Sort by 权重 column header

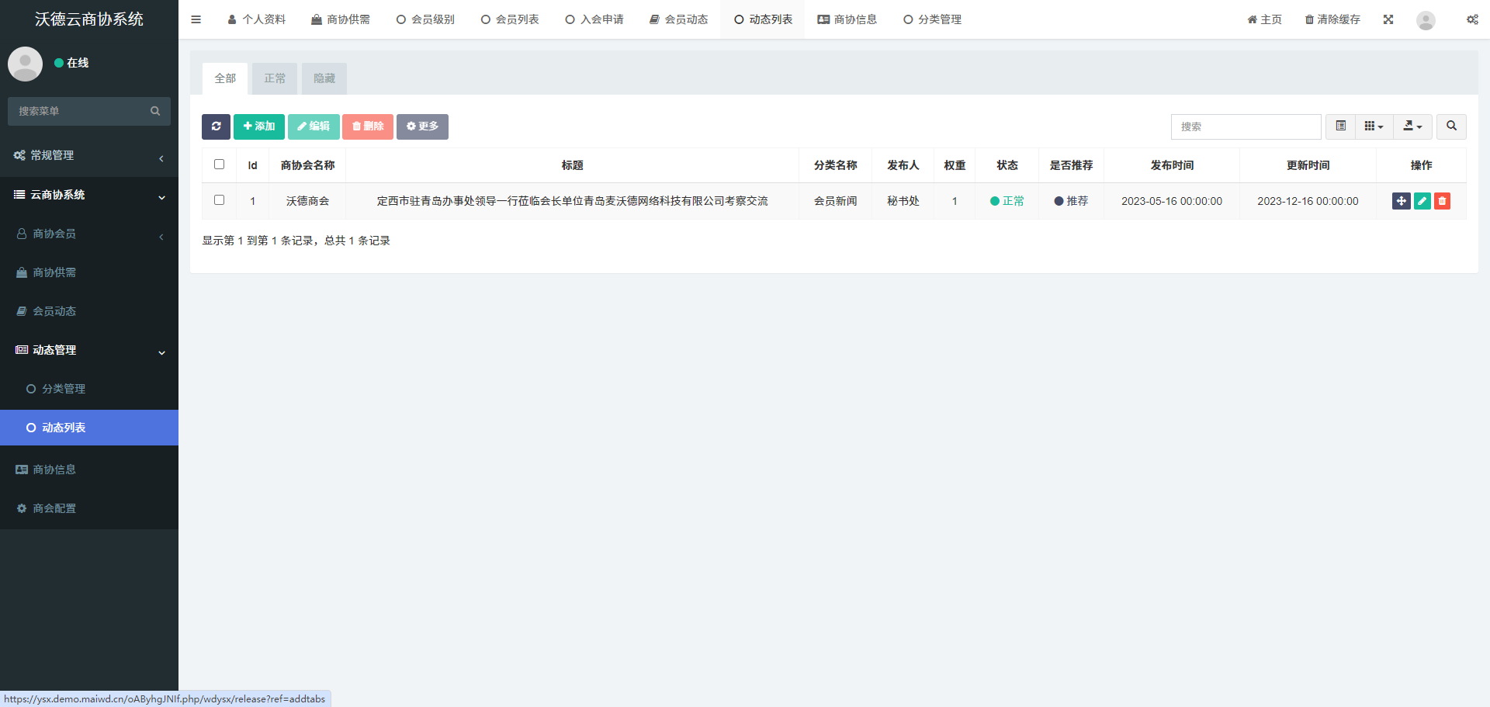(x=955, y=165)
